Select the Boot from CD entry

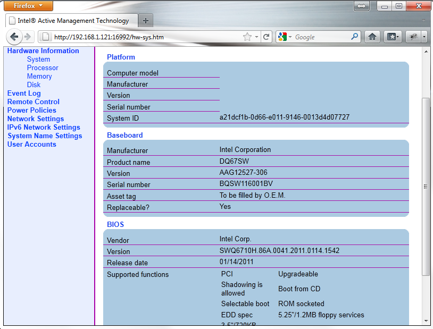[x=299, y=289]
